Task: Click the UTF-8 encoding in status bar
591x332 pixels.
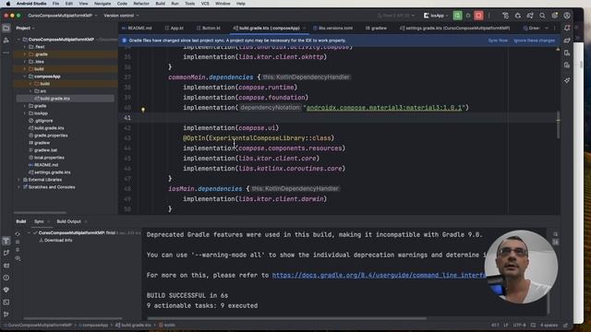Action: click(x=519, y=325)
